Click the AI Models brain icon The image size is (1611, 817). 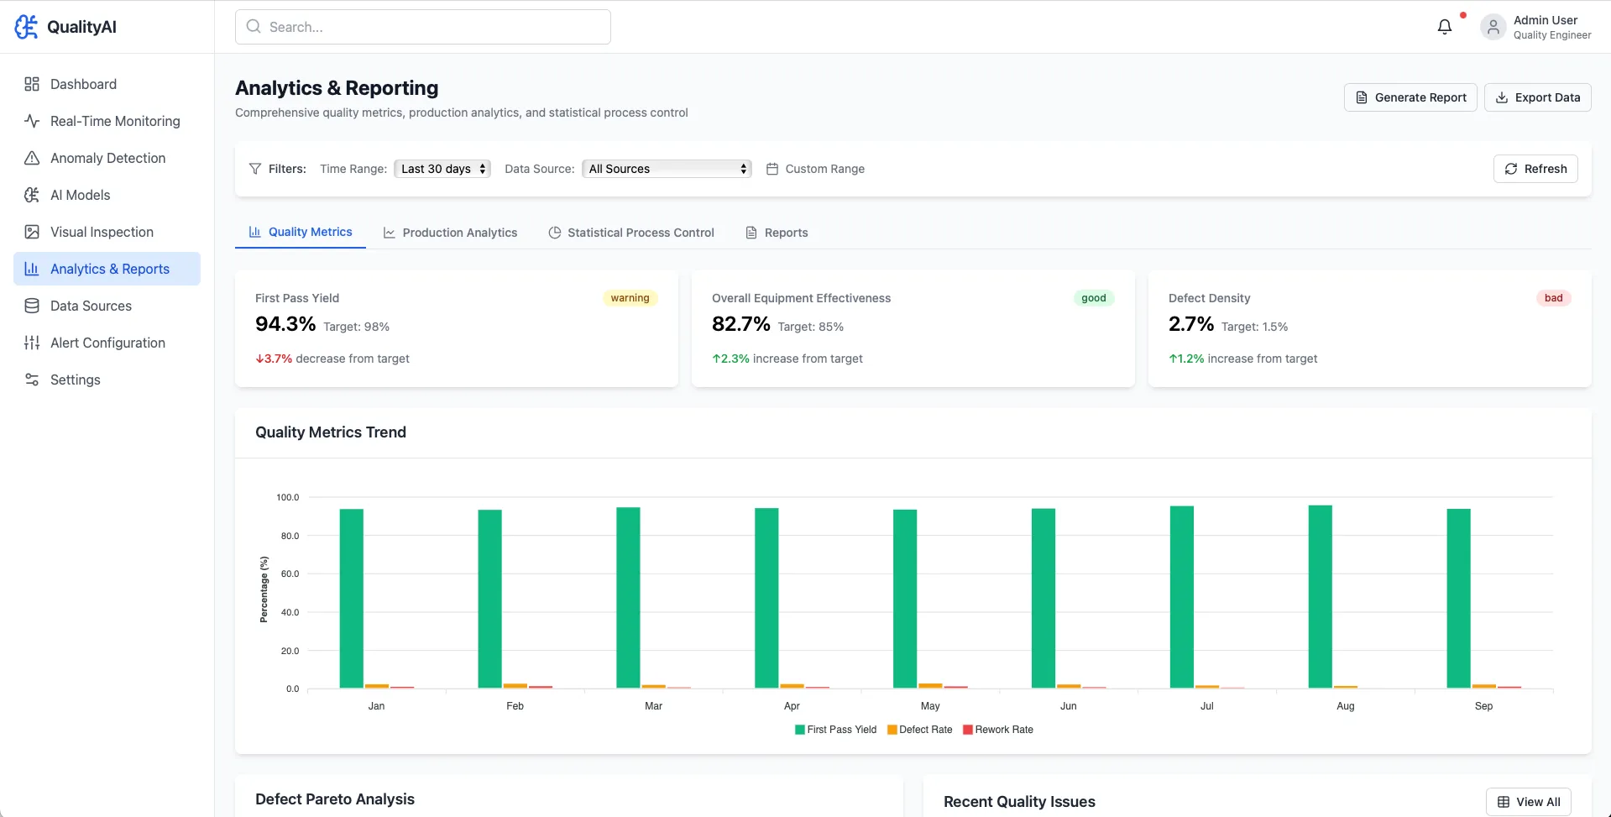point(32,195)
